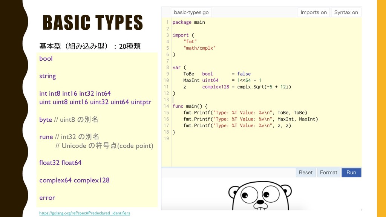
Task: Click the "package main" line of code
Action: pyautogui.click(x=188, y=22)
